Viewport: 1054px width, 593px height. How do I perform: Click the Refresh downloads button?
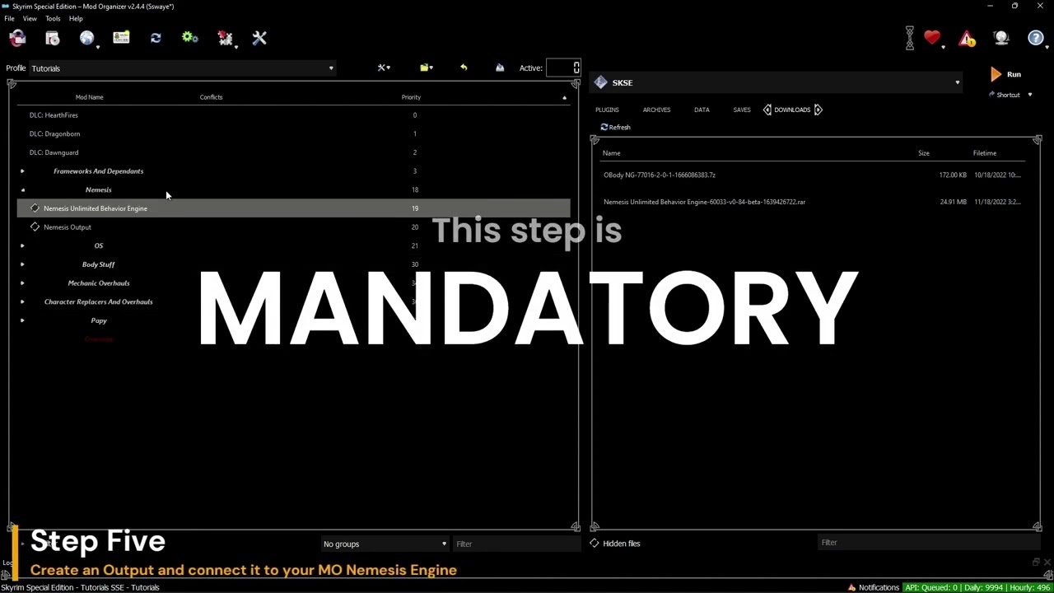[x=616, y=127]
